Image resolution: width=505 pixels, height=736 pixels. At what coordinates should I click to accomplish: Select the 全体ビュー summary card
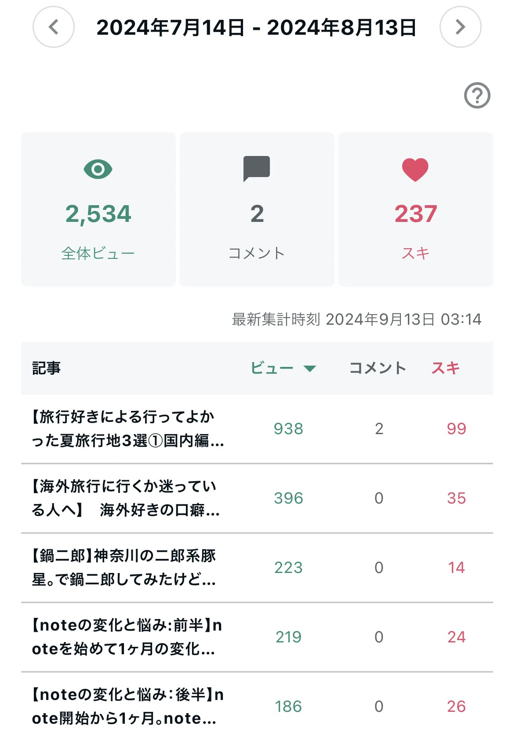[x=98, y=209]
